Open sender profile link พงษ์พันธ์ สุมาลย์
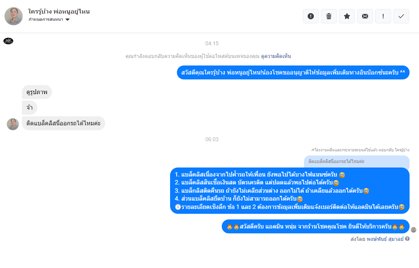The width and height of the screenshot is (419, 268). [x=385, y=239]
